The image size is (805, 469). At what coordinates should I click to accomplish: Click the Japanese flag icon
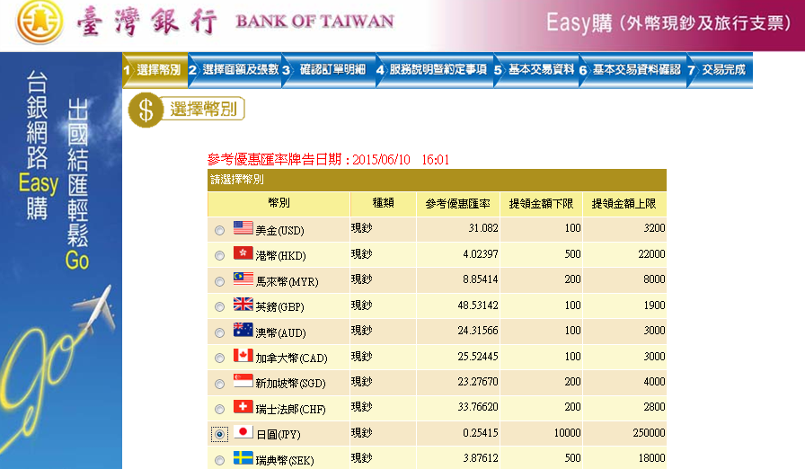(x=243, y=431)
